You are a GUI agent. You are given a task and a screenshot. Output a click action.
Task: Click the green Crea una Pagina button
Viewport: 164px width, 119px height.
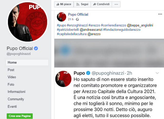pyautogui.click(x=20, y=116)
